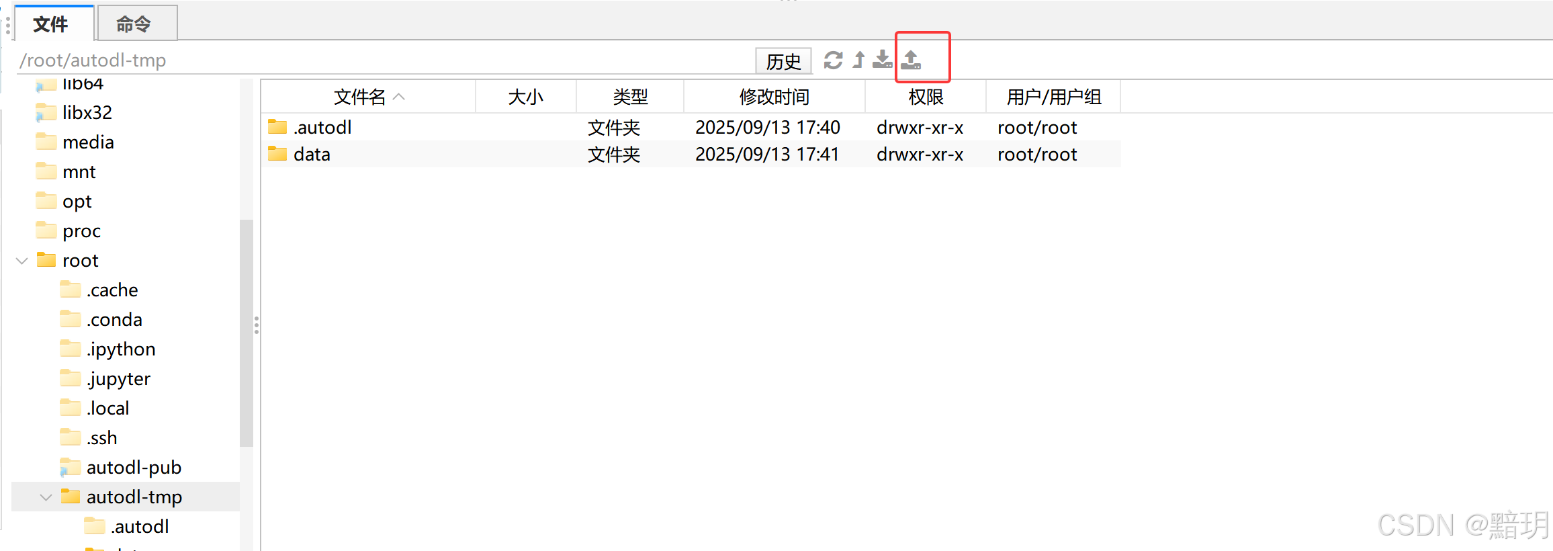The width and height of the screenshot is (1553, 551).
Task: Select .jupyter in the folder tree
Action: coord(118,379)
